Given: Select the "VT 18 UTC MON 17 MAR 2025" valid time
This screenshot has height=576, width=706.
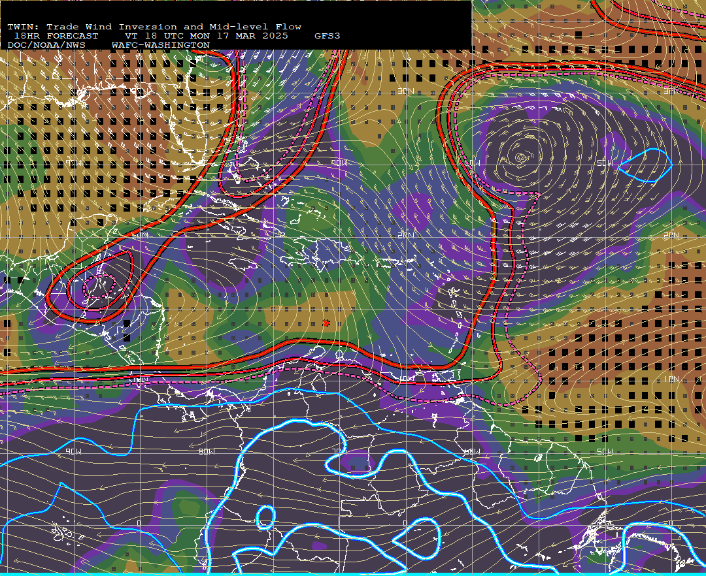Looking at the screenshot, I should pyautogui.click(x=206, y=36).
